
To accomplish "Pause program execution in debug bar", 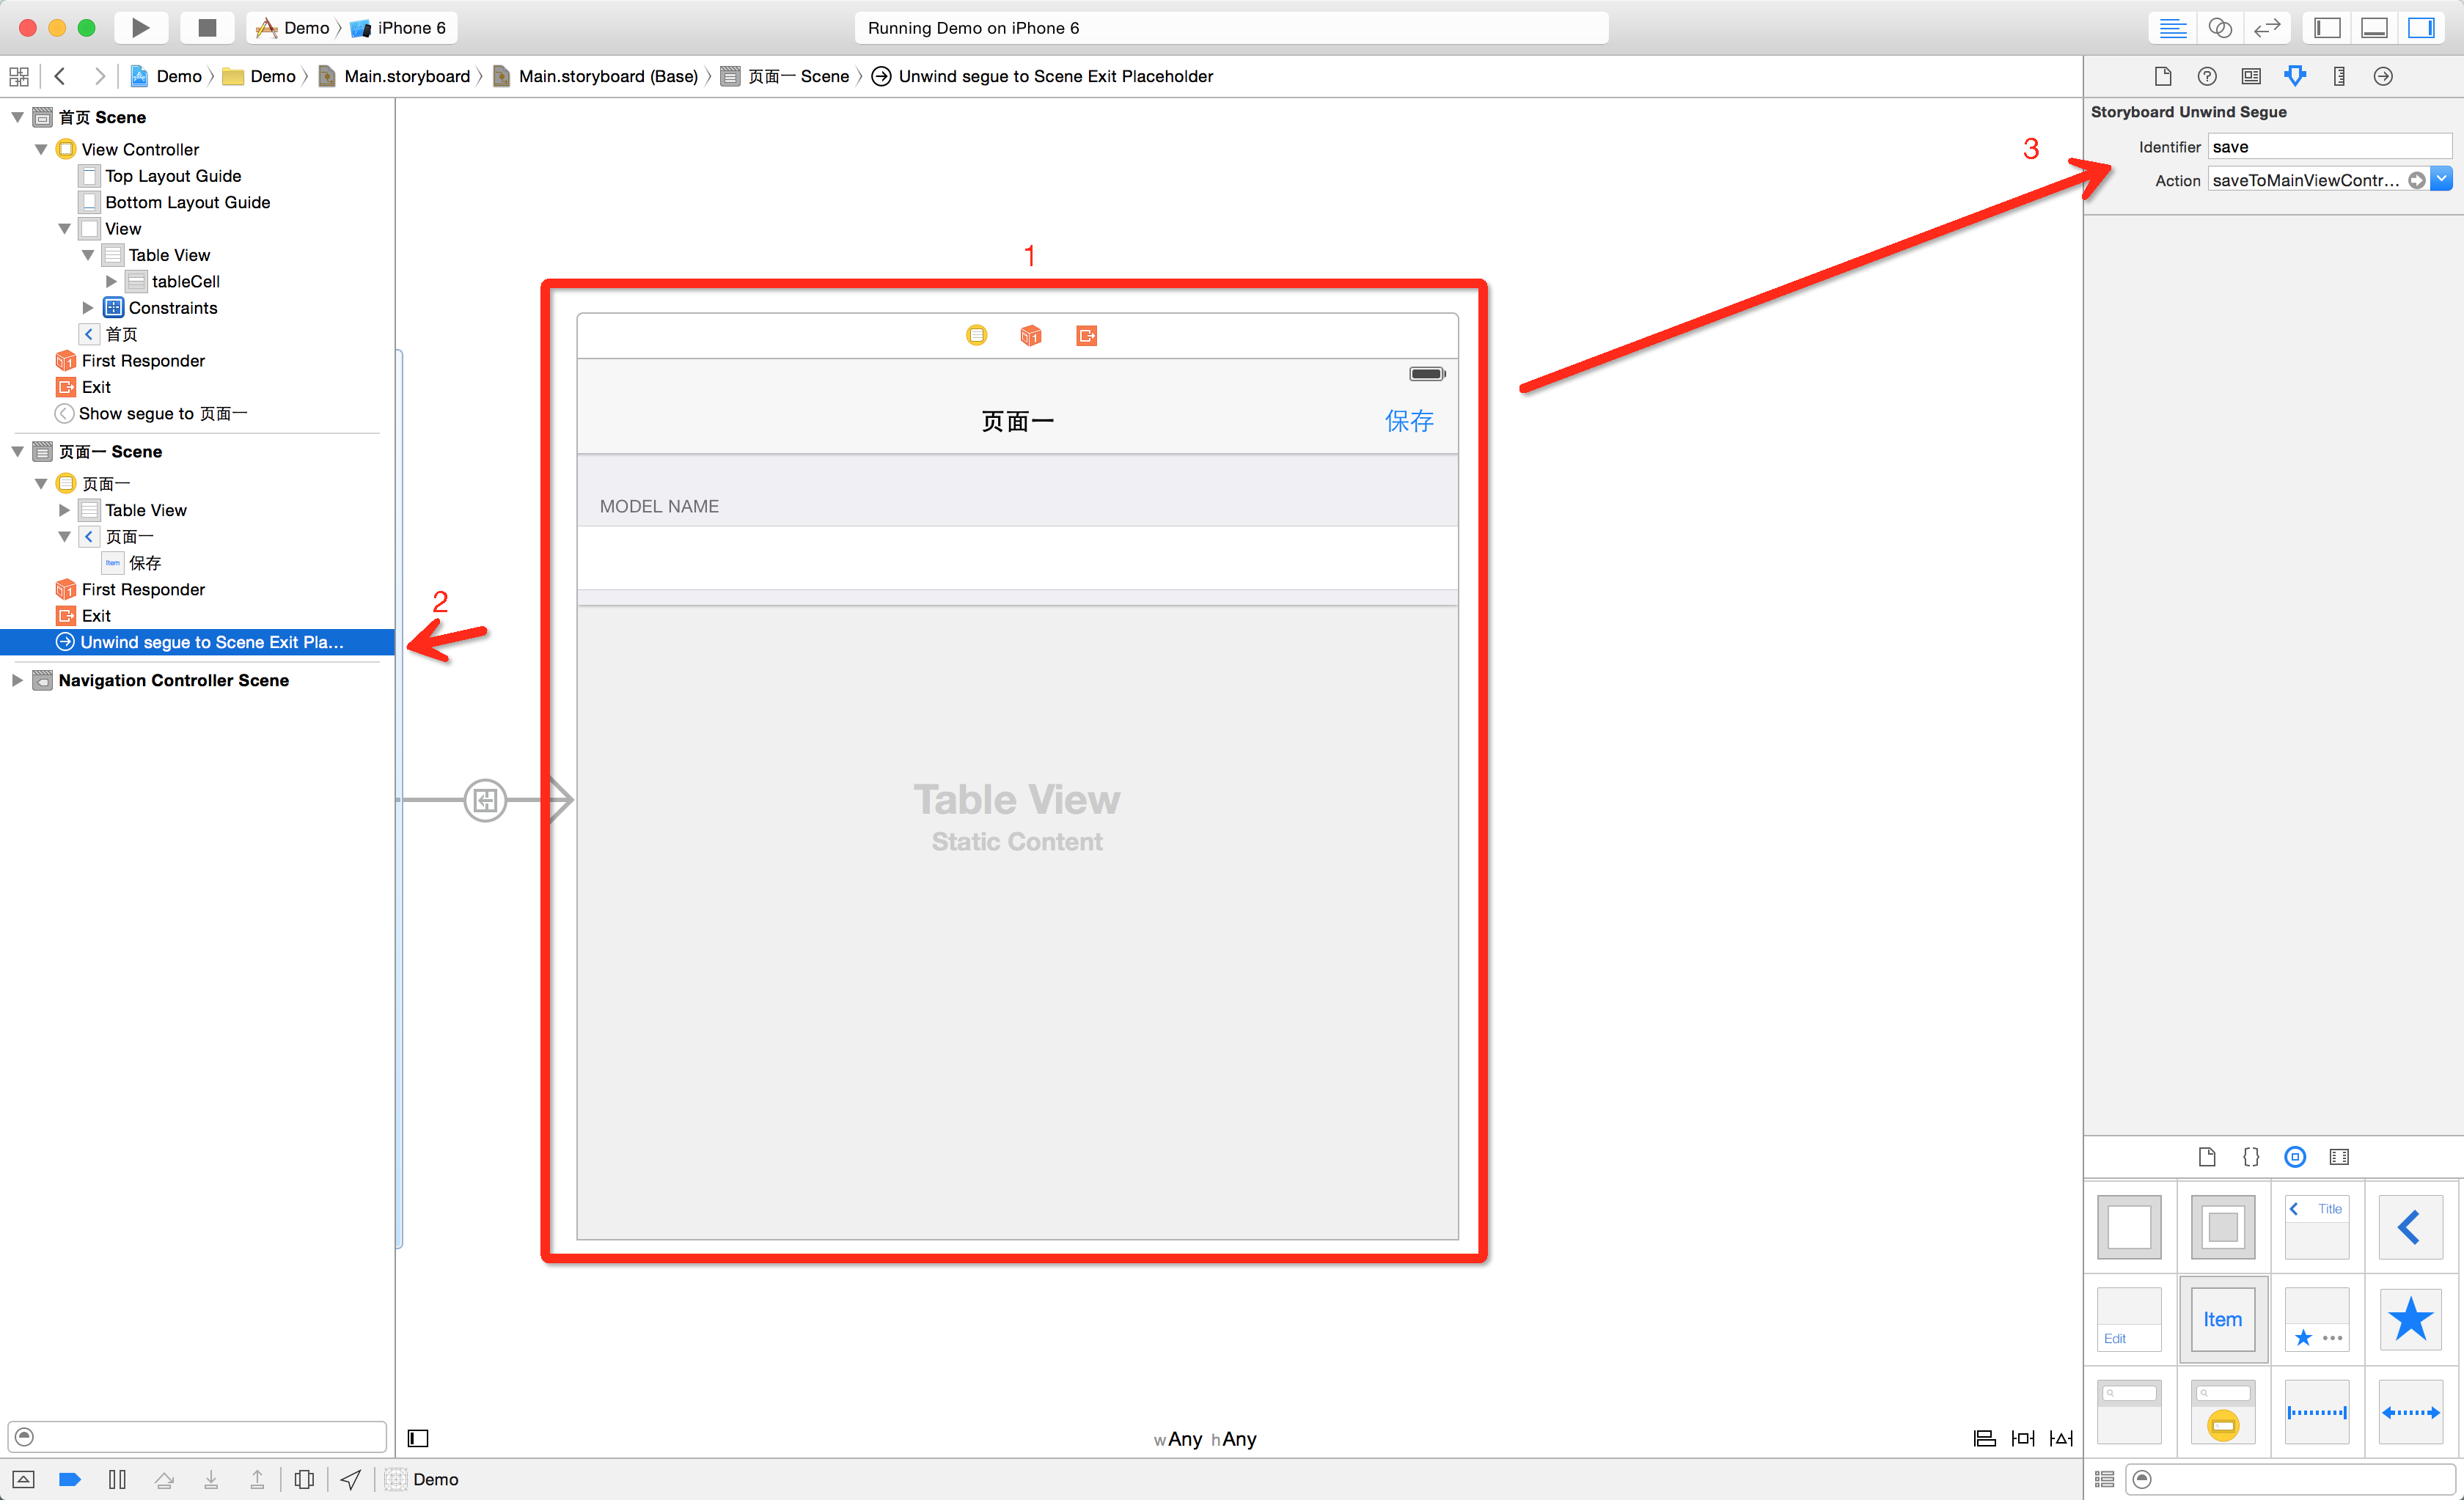I will [117, 1479].
